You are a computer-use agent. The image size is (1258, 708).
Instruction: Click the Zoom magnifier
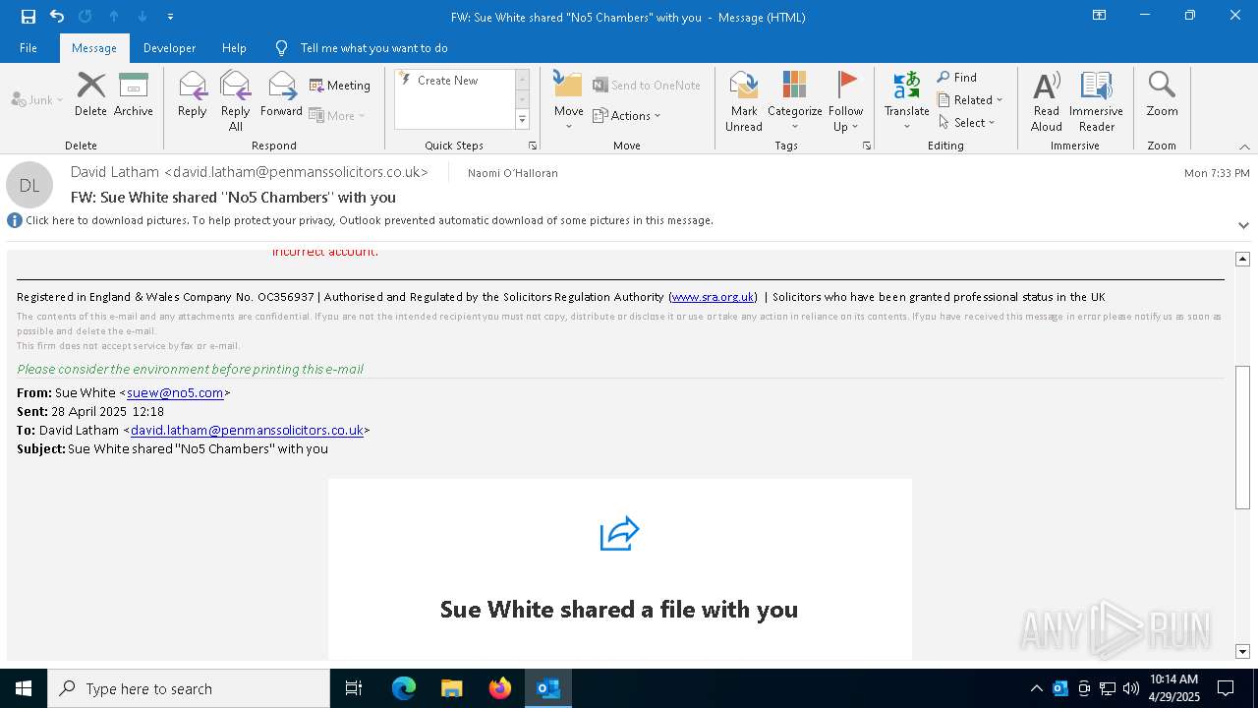pyautogui.click(x=1162, y=94)
